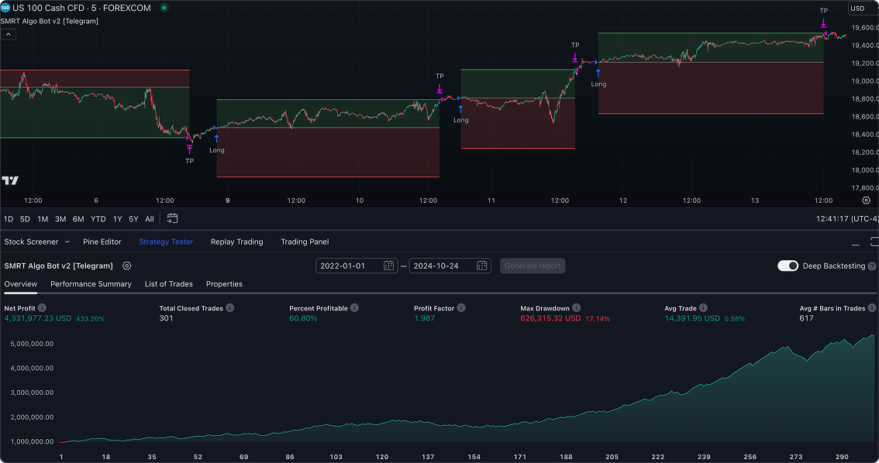
Task: Open the Pine Editor panel
Action: tap(102, 242)
